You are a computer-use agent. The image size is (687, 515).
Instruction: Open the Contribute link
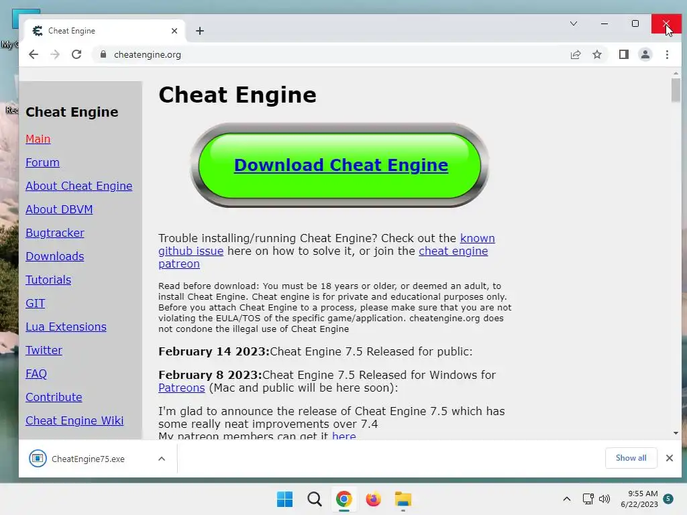pyautogui.click(x=54, y=397)
